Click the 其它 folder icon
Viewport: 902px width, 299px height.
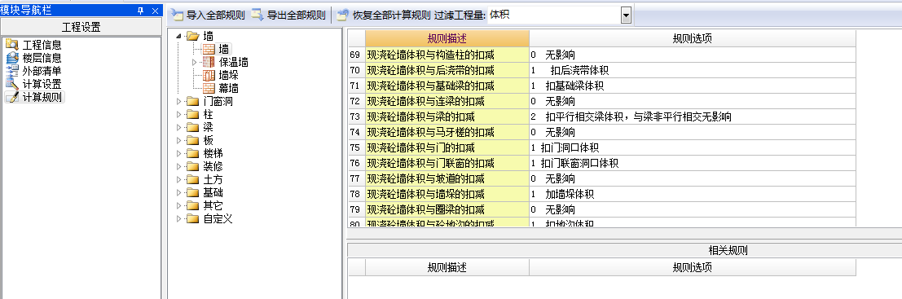point(193,206)
